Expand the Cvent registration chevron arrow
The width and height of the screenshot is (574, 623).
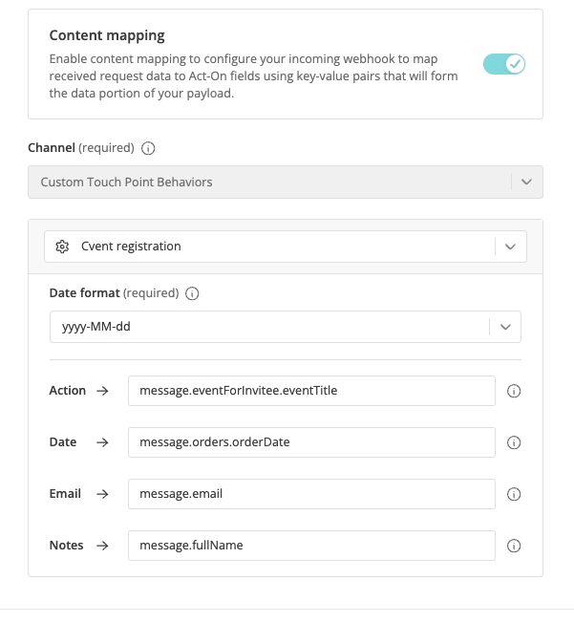pos(510,247)
